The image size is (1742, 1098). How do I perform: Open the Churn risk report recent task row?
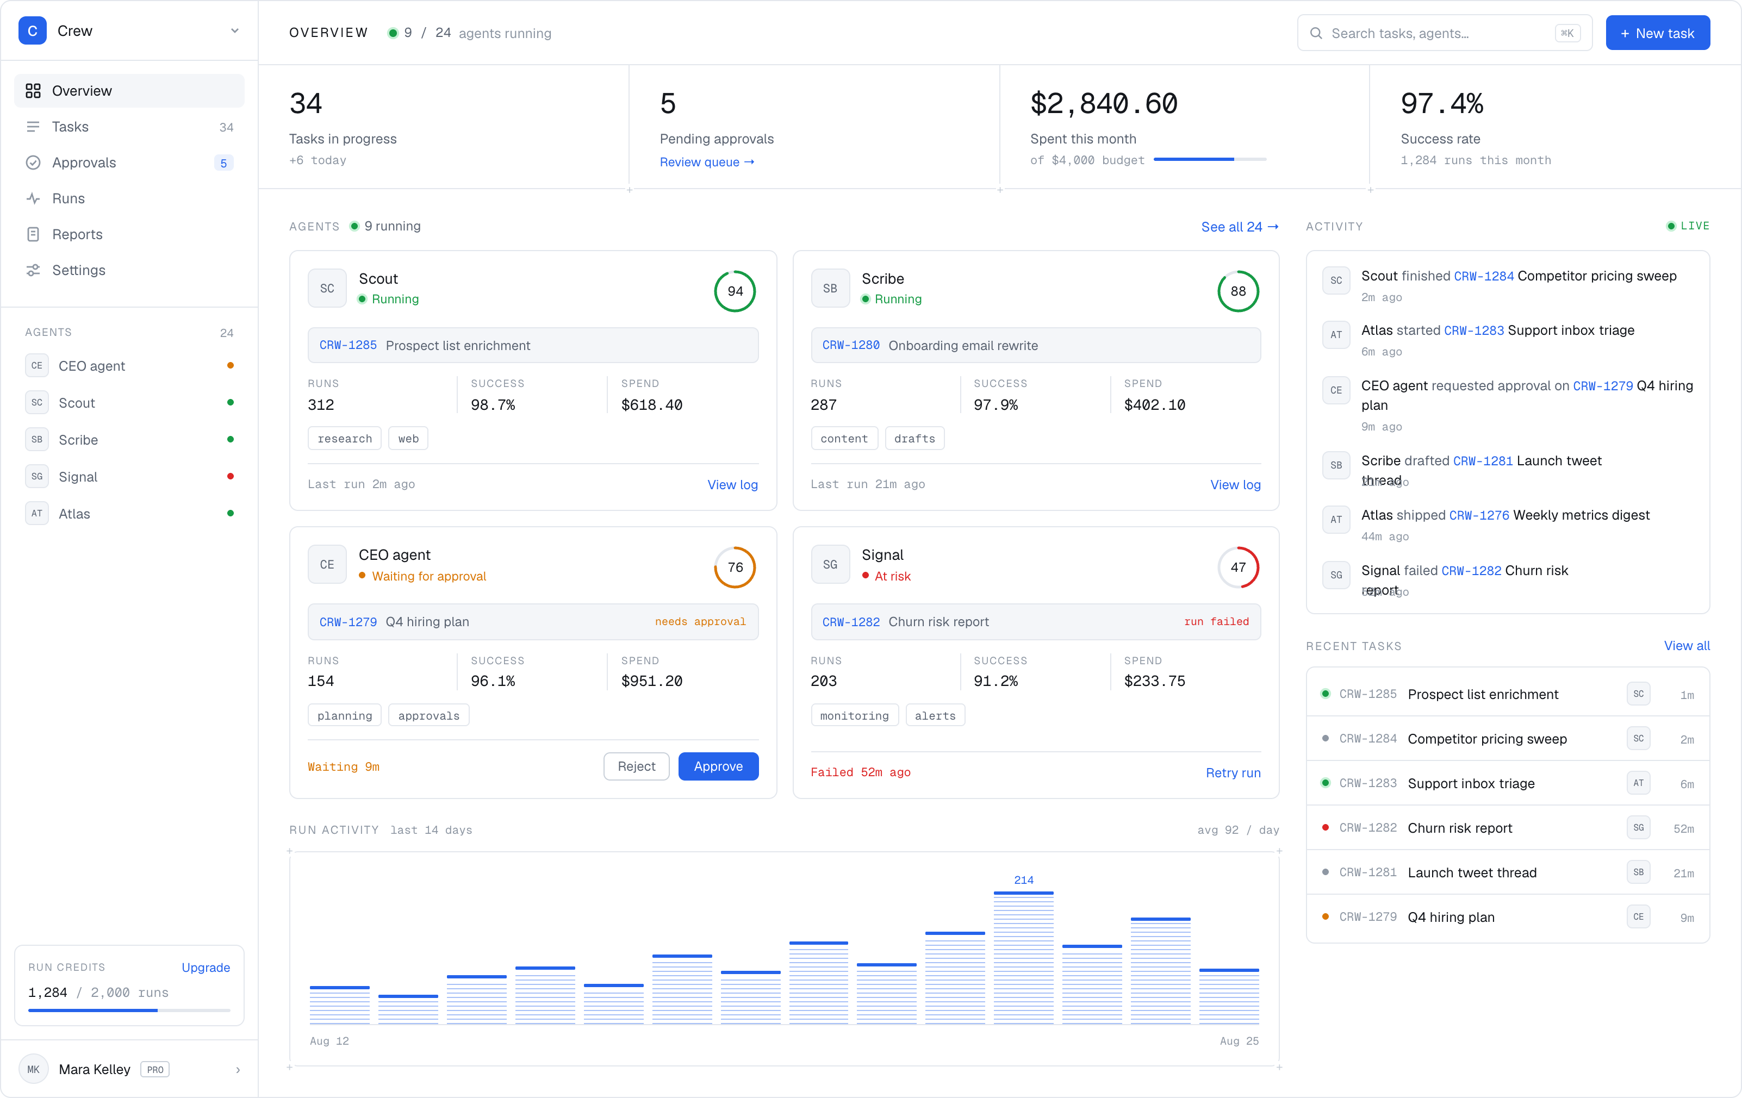[x=1508, y=827]
